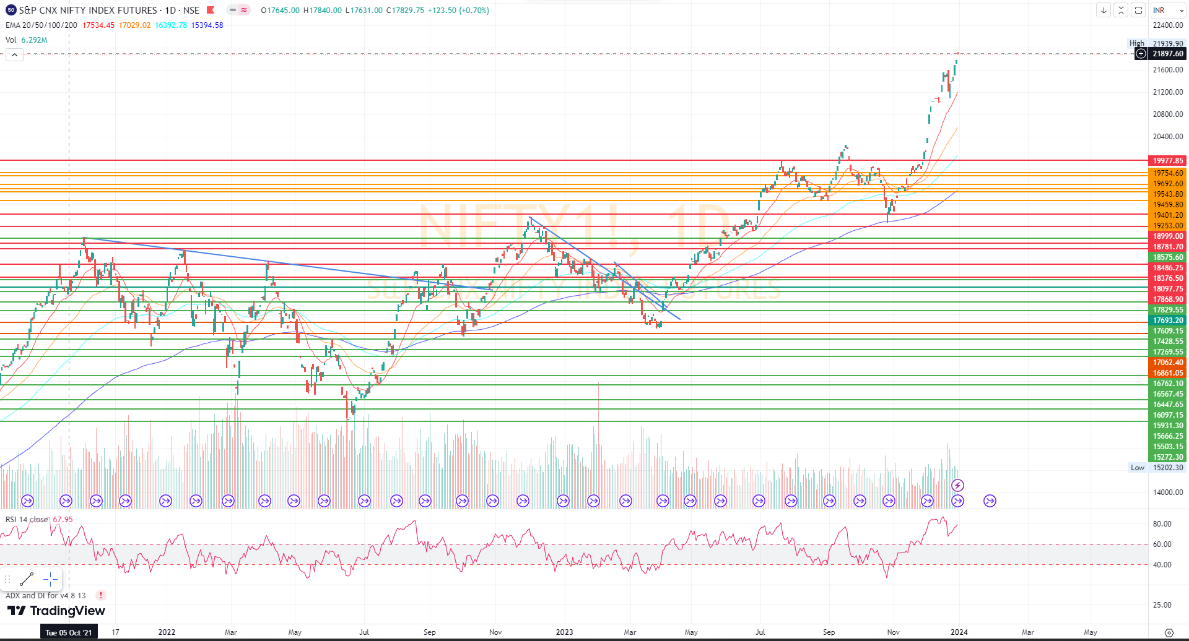The width and height of the screenshot is (1189, 641).
Task: Click the collapse pane arrows button
Action: tap(1121, 10)
